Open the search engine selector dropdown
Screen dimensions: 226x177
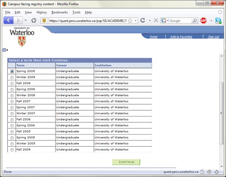pyautogui.click(x=167, y=21)
